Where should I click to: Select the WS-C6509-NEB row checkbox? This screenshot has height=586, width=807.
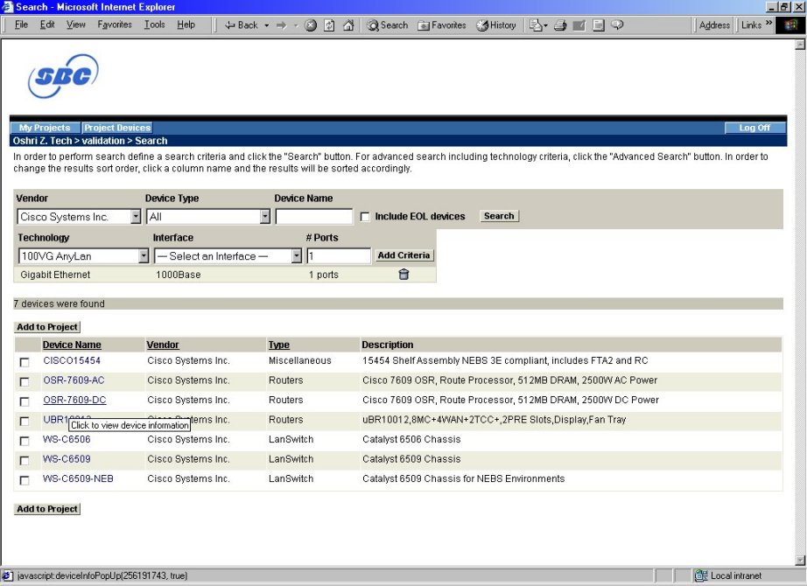(25, 480)
